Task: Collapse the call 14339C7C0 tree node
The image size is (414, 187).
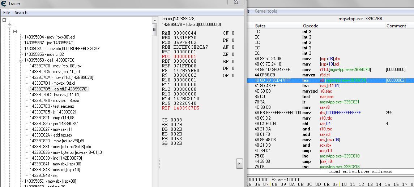Action: [21, 60]
